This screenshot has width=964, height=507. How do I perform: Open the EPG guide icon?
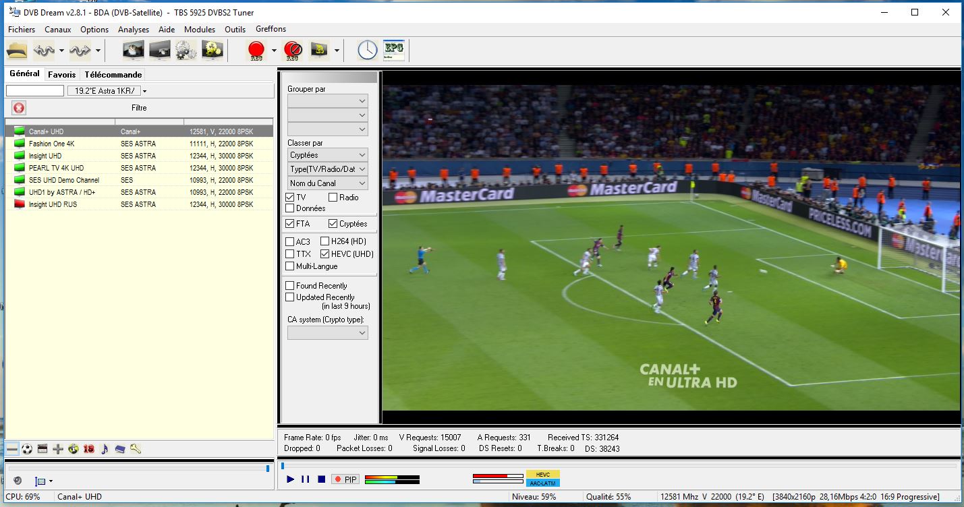point(394,50)
